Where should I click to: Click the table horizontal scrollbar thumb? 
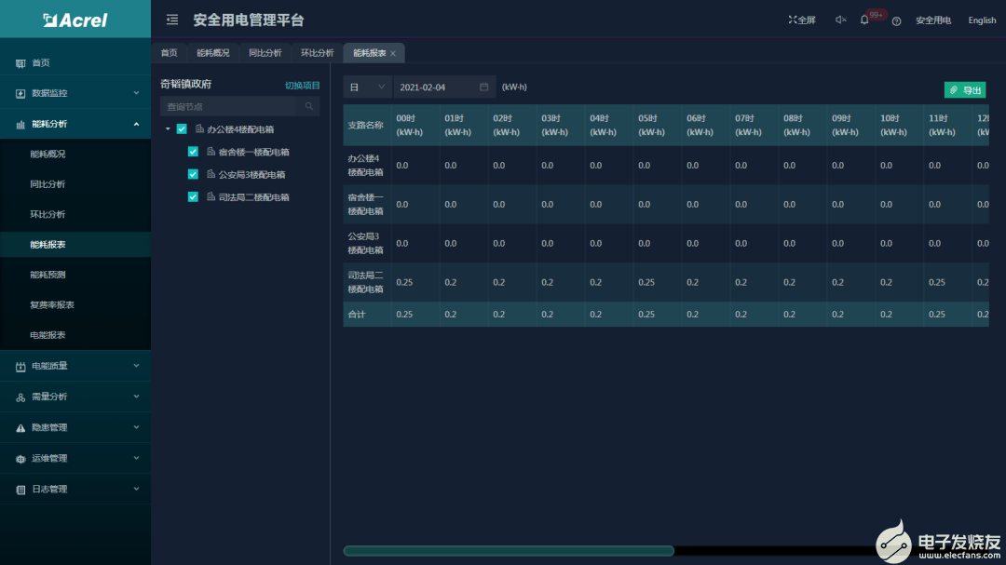[x=509, y=550]
